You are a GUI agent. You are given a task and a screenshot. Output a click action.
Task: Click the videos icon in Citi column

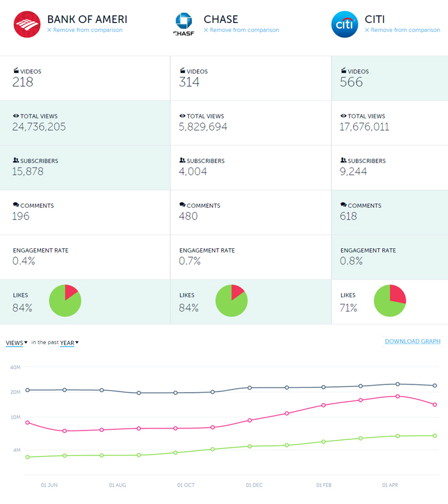(344, 70)
